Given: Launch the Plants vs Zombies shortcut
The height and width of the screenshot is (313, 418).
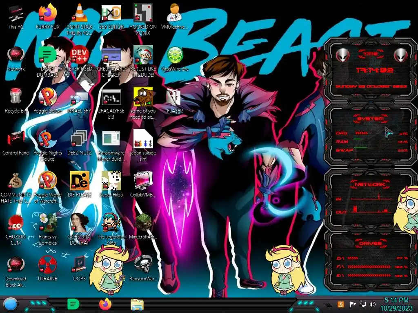Looking at the screenshot, I should point(47,223).
